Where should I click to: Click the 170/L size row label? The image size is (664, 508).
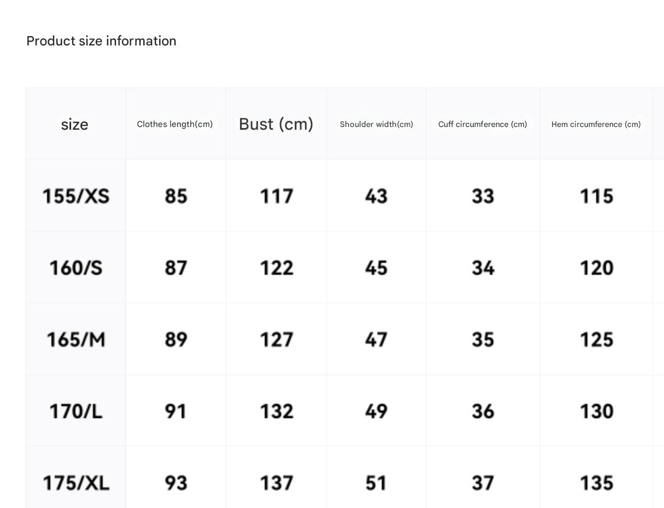click(76, 411)
